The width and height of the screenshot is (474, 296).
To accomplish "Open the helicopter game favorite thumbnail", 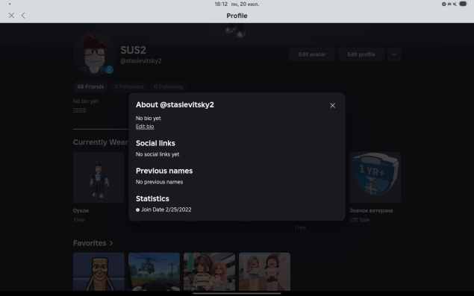I will tap(154, 272).
